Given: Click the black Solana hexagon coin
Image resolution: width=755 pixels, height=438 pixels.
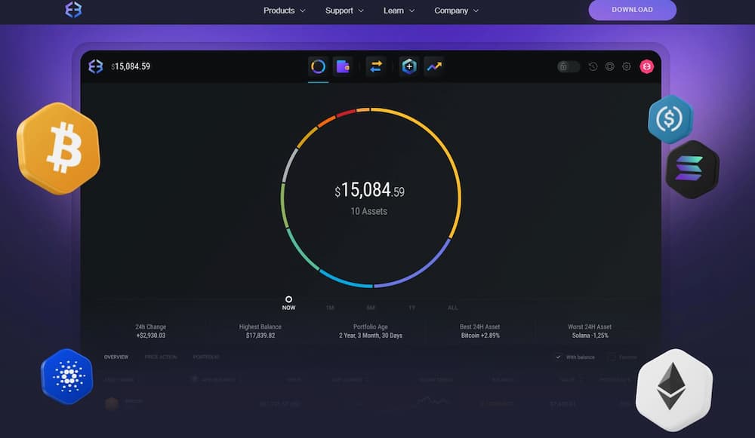Looking at the screenshot, I should pos(692,169).
